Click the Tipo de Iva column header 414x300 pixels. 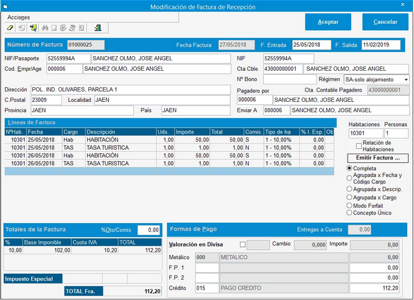tap(282, 132)
